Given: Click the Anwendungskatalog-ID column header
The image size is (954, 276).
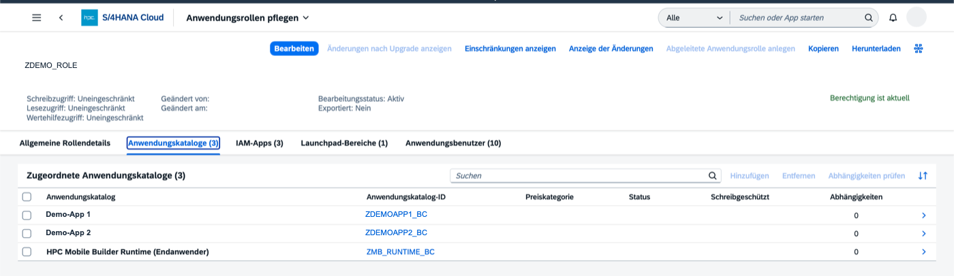Looking at the screenshot, I should pyautogui.click(x=406, y=197).
